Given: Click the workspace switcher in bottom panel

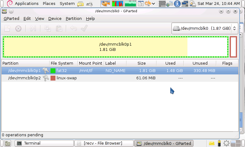Looking at the screenshot, I should [236, 143].
